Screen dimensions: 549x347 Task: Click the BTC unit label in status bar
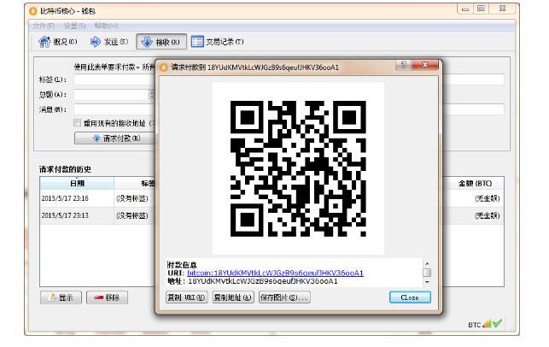[475, 325]
